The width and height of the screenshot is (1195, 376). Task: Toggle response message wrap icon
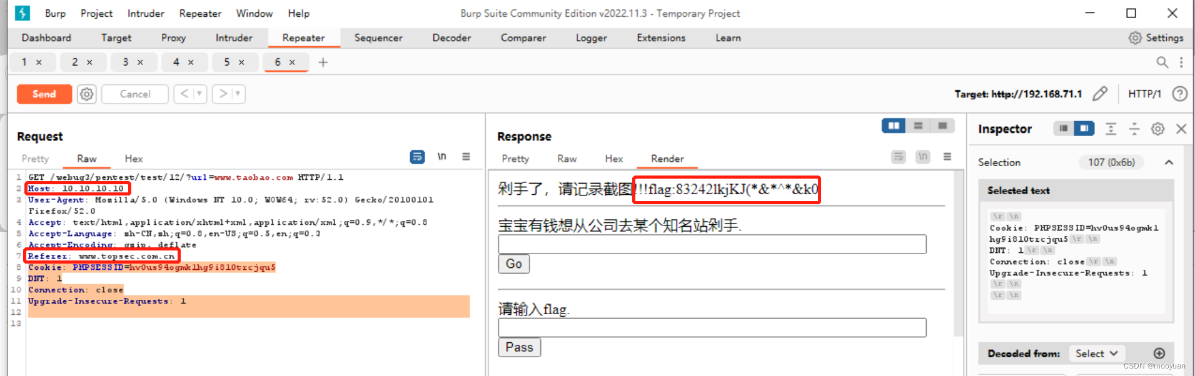click(x=899, y=157)
